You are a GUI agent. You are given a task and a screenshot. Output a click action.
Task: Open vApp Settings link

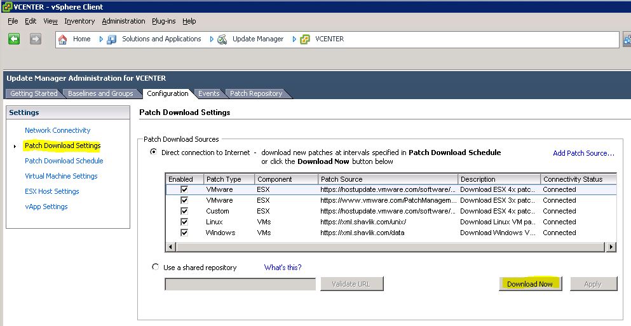point(46,207)
